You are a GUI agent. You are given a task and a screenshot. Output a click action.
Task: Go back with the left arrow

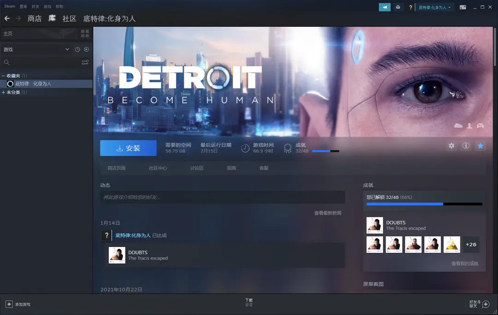pyautogui.click(x=7, y=19)
